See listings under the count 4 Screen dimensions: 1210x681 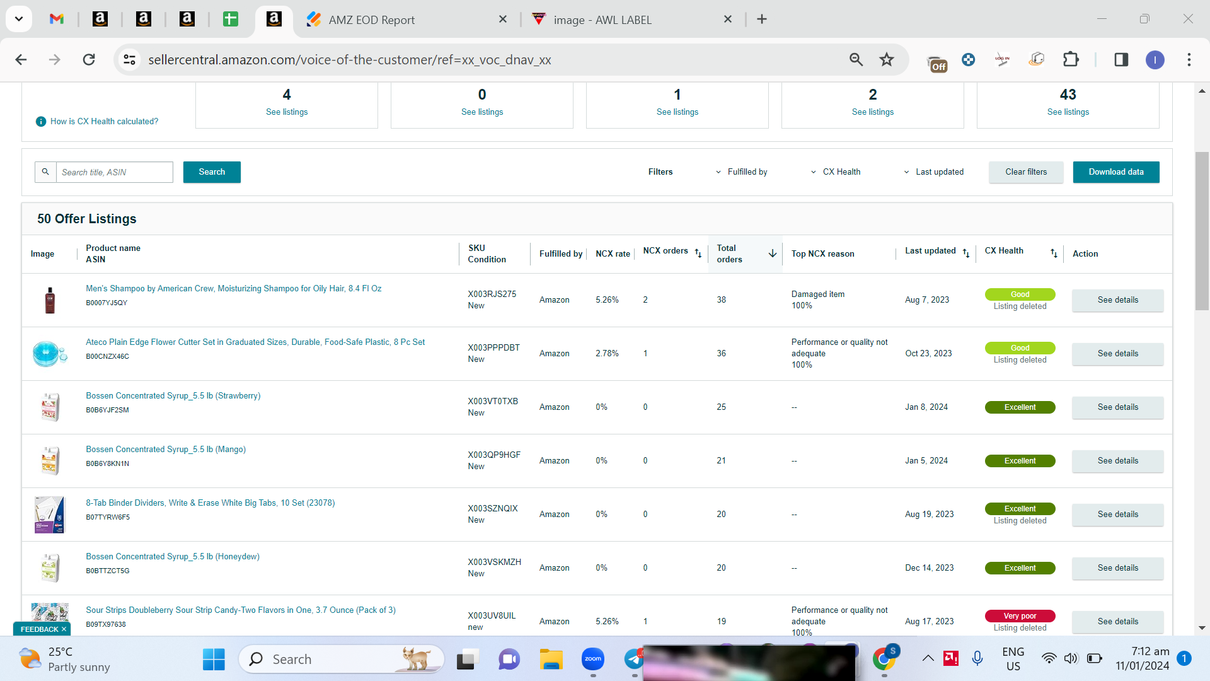(x=287, y=112)
